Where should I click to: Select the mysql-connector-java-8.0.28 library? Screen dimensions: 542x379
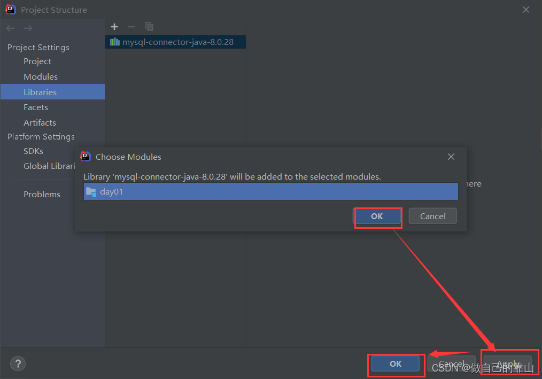(x=176, y=42)
